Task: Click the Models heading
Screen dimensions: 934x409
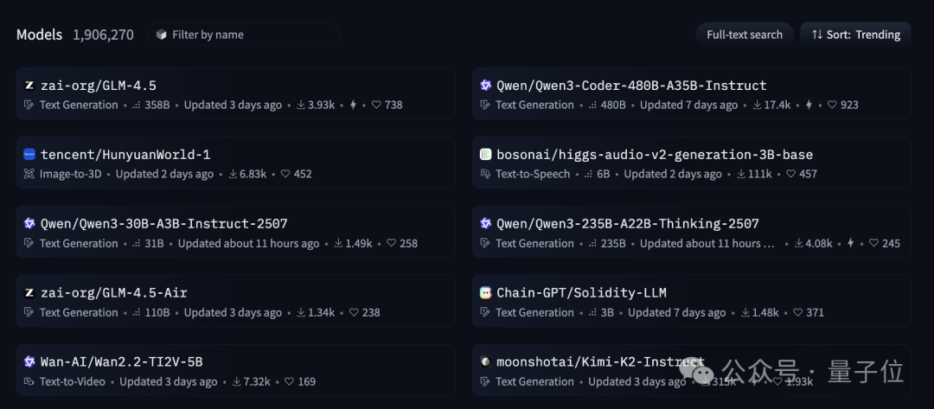Action: tap(39, 35)
